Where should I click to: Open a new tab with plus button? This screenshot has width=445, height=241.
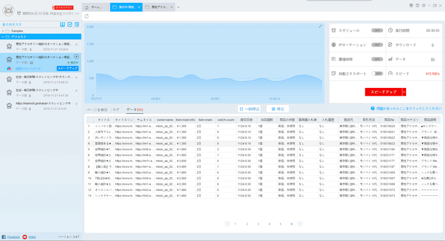(178, 7)
